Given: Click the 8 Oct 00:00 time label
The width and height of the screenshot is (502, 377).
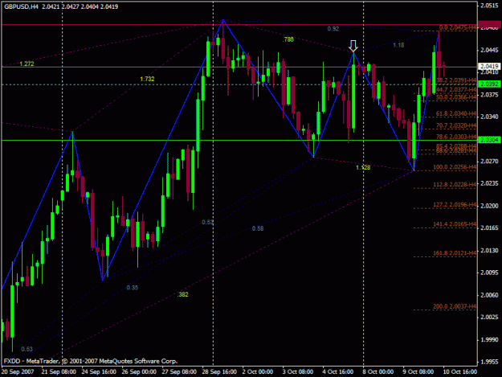Looking at the screenshot, I should pos(378,372).
